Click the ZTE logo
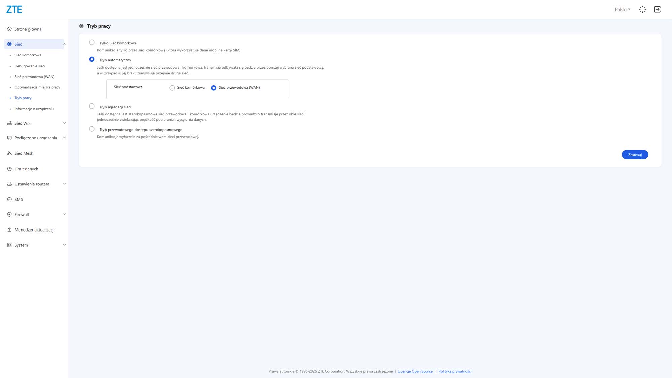The image size is (672, 378). click(14, 9)
